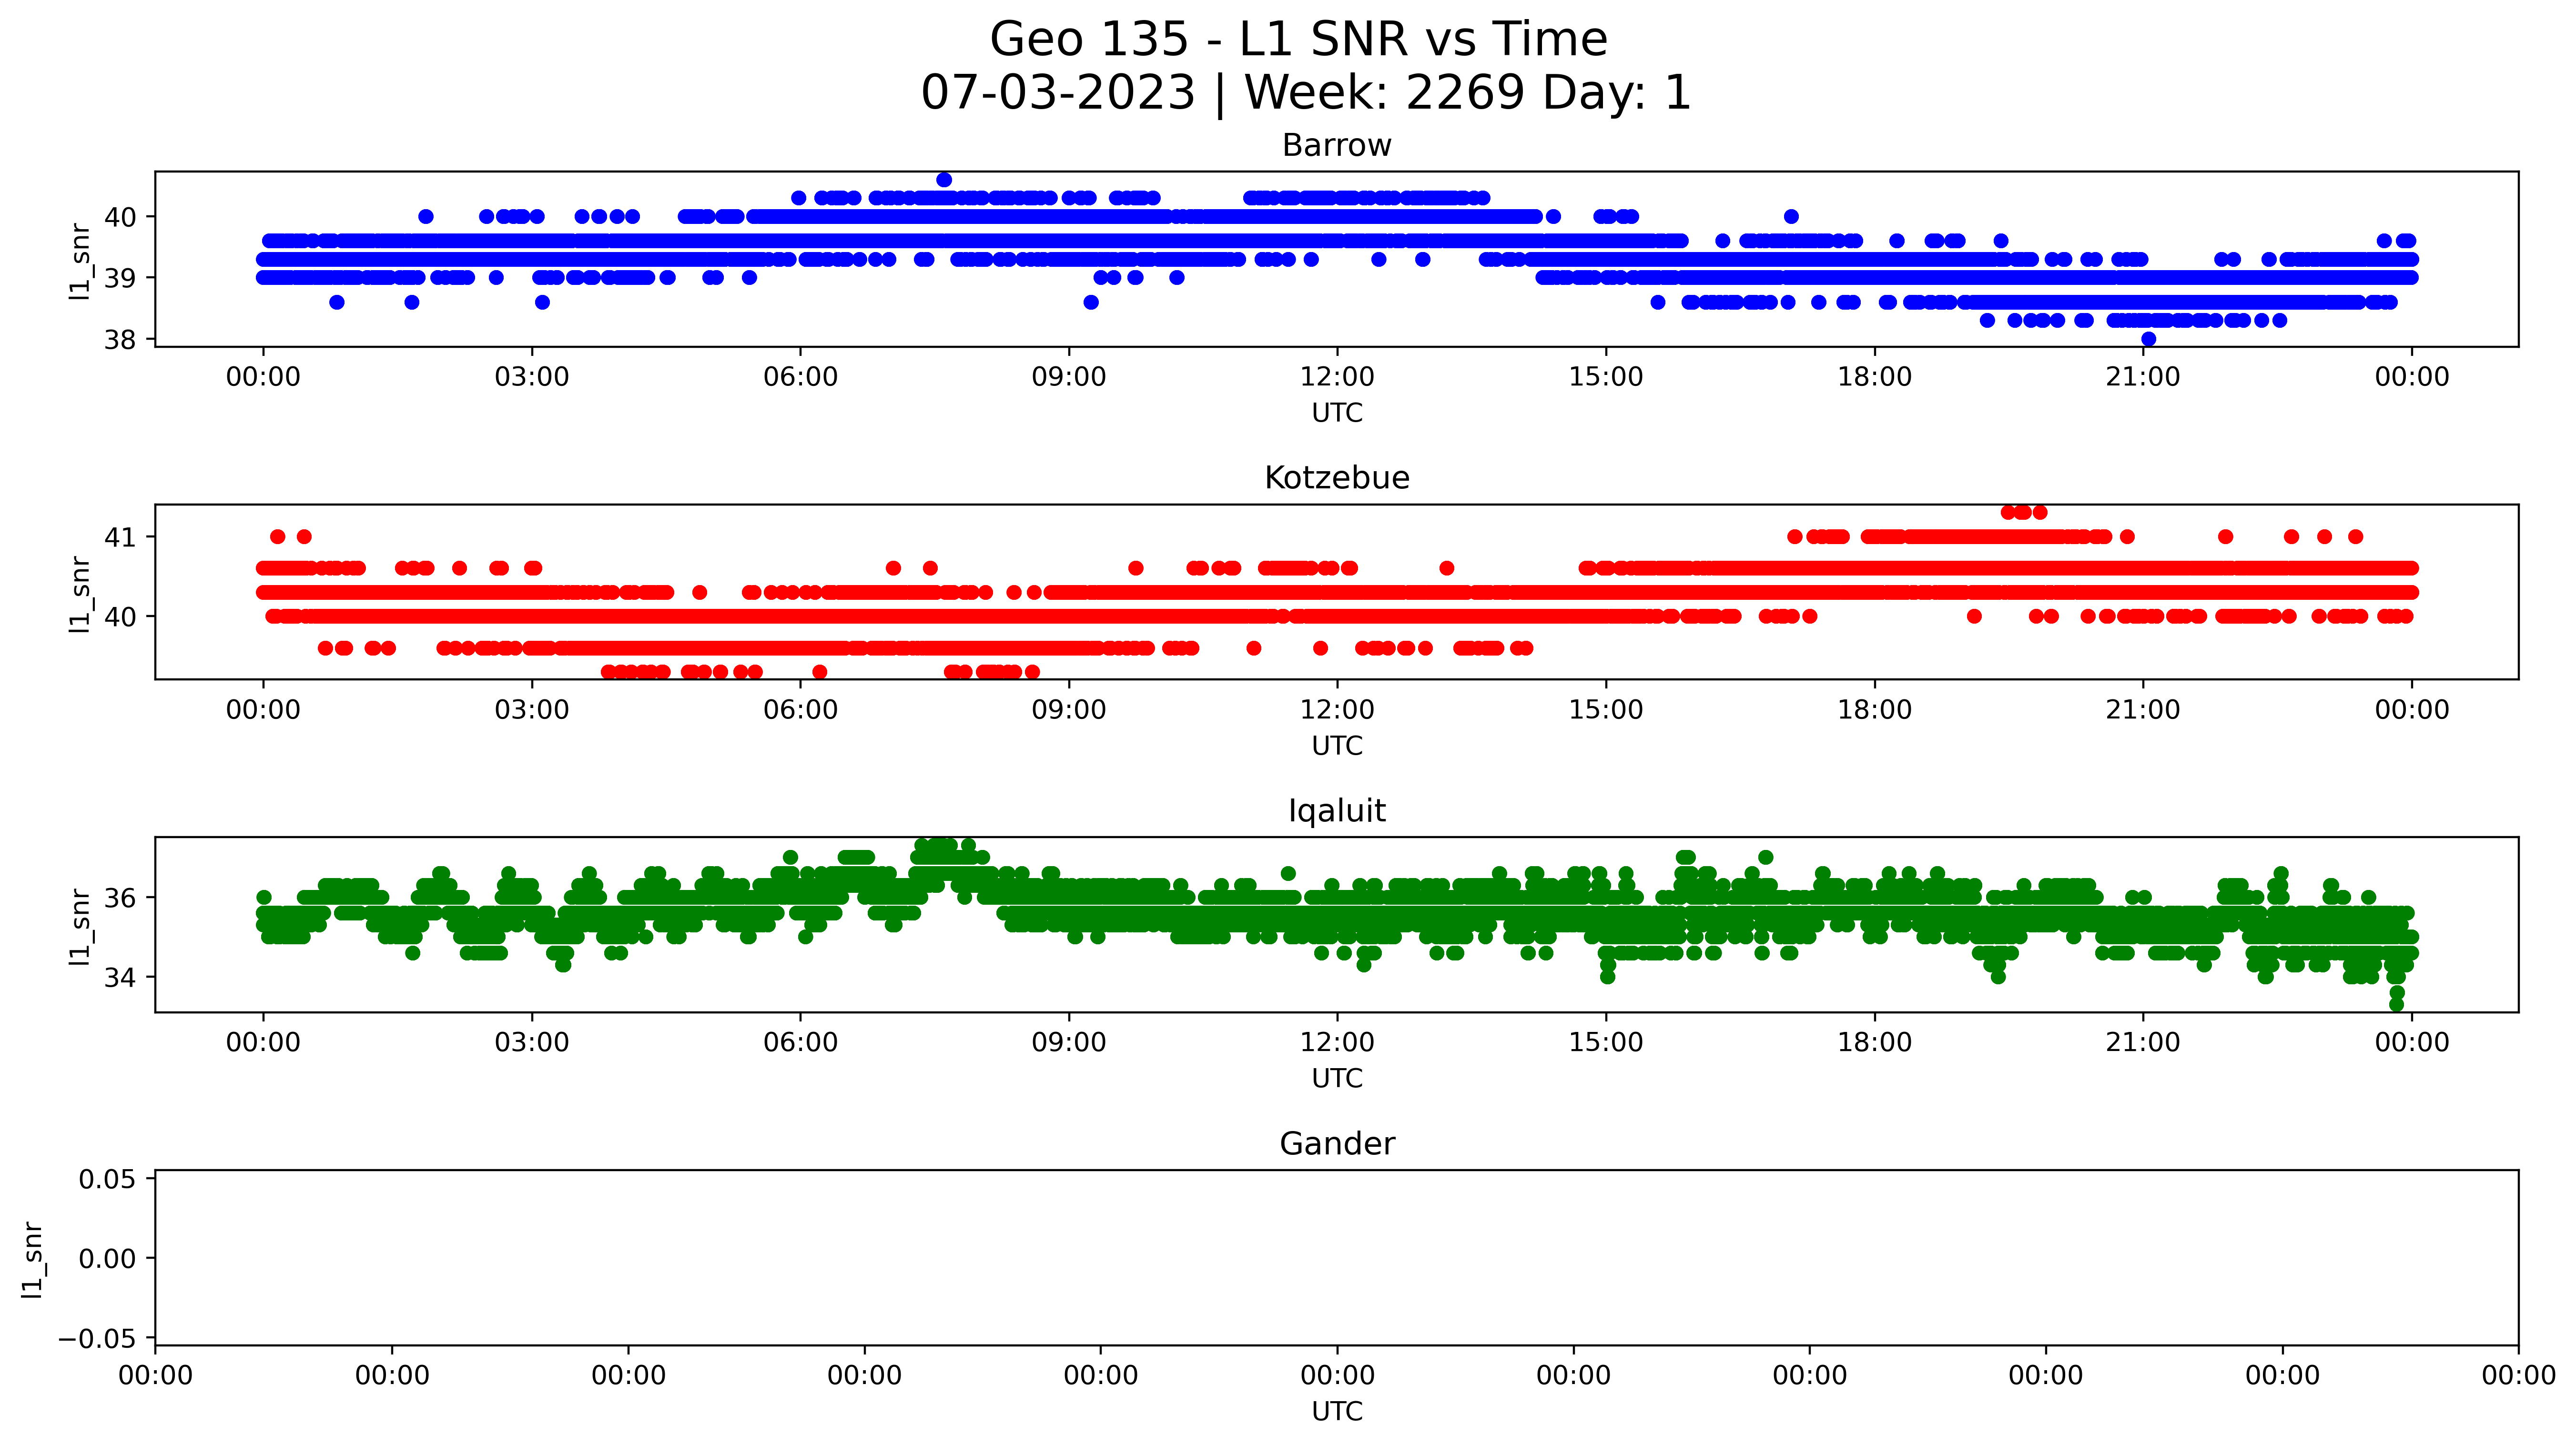Click the 06:00 tick label under Kotzebue plot

(800, 710)
